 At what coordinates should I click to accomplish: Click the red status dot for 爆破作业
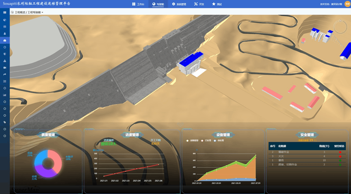(340, 152)
